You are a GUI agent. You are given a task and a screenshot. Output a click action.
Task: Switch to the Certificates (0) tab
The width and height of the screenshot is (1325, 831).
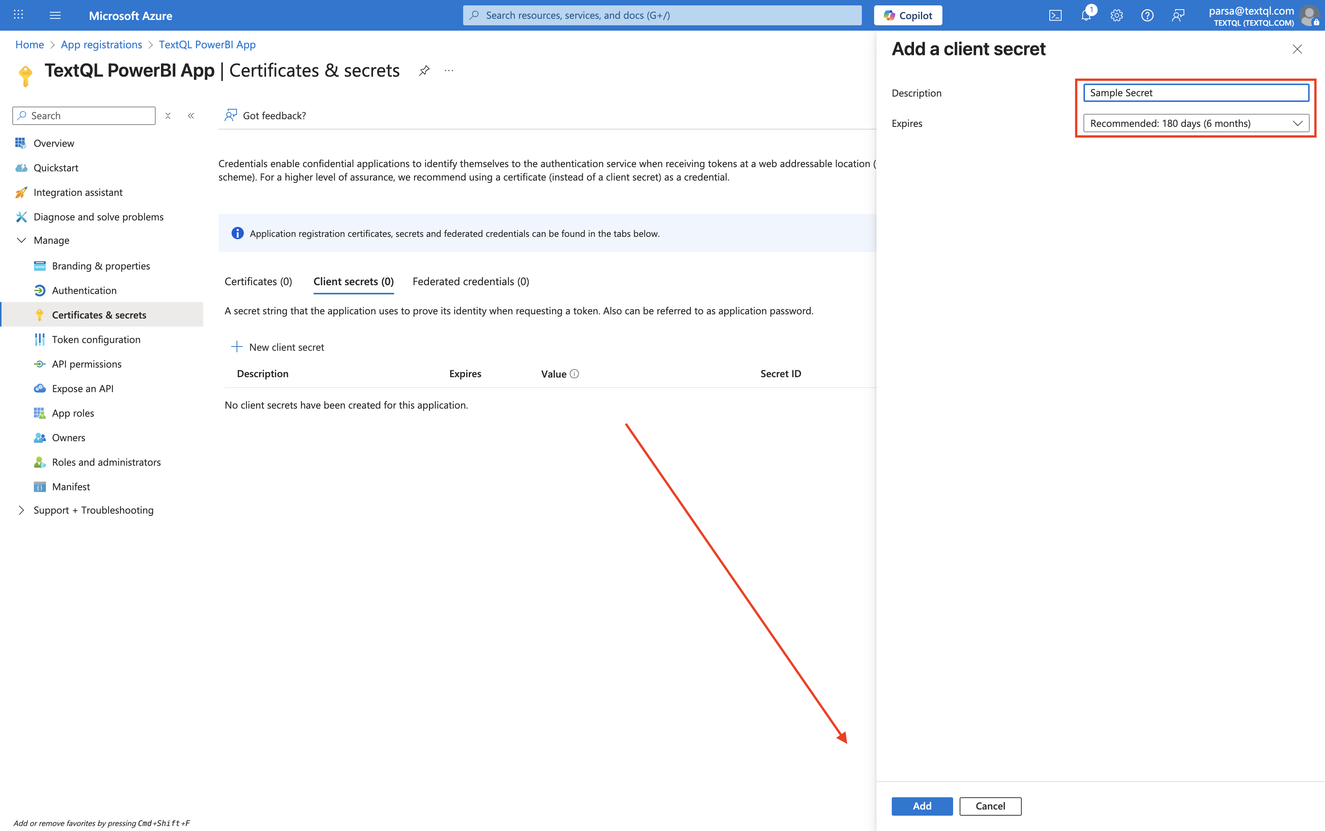click(x=258, y=281)
